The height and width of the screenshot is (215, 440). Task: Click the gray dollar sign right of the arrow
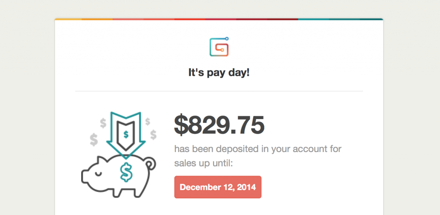[153, 134]
